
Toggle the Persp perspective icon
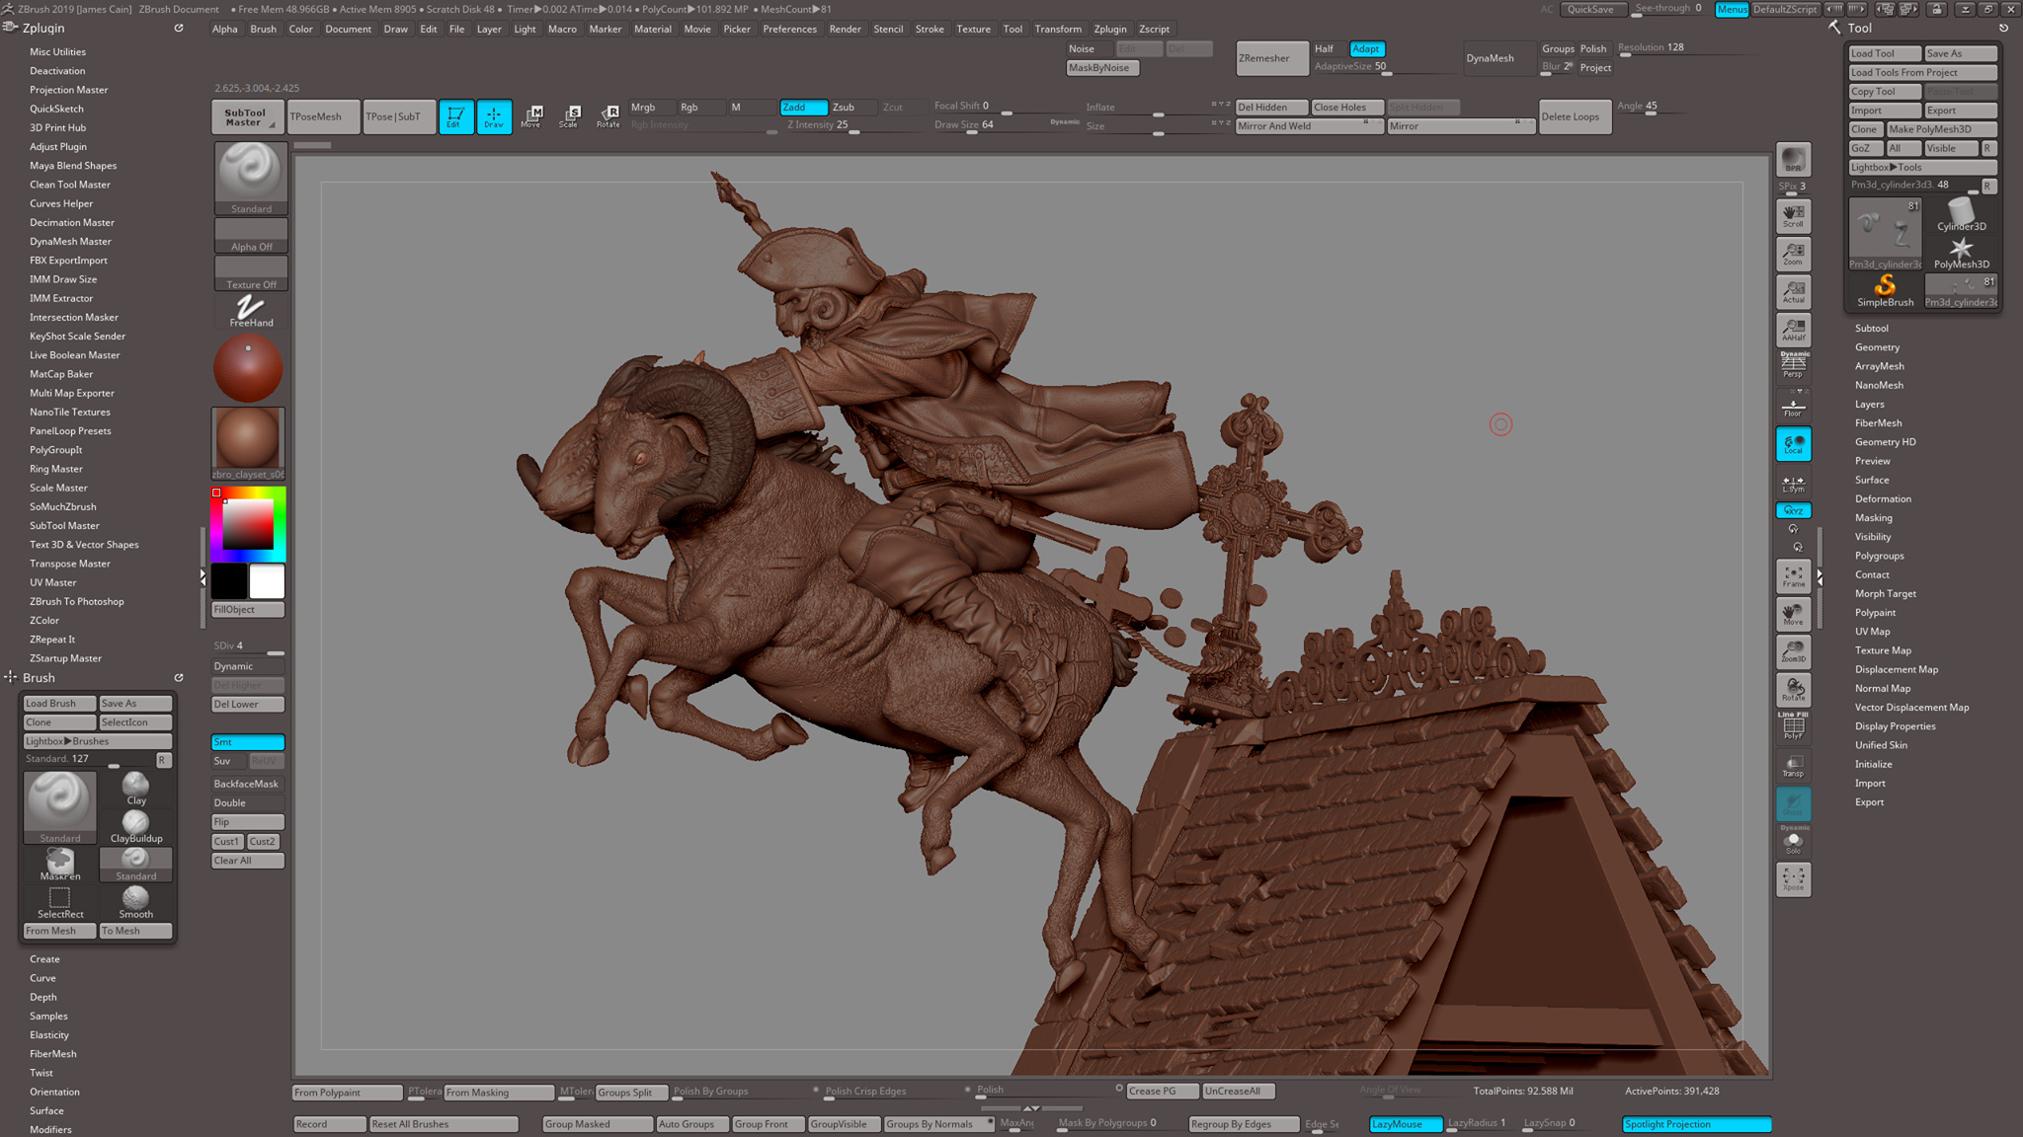coord(1793,365)
